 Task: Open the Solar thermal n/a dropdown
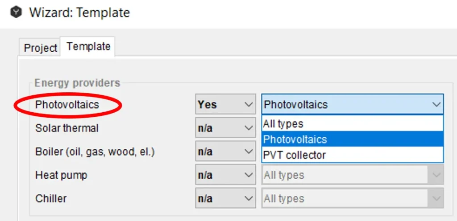pos(225,128)
